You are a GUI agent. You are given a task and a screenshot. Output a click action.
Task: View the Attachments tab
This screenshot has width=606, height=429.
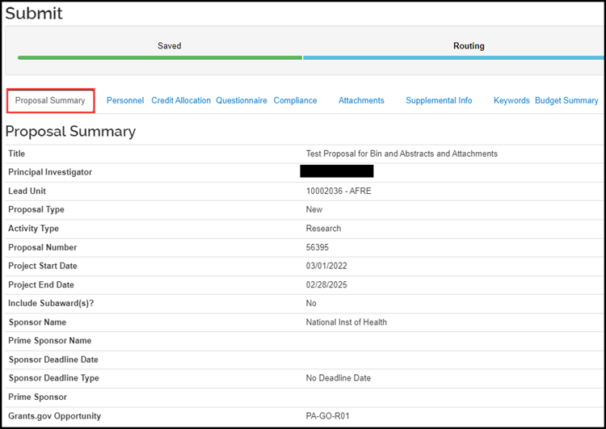click(x=361, y=101)
